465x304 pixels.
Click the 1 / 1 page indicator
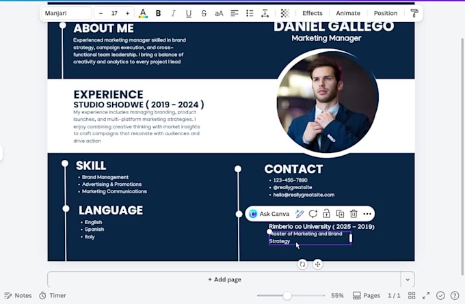coord(394,295)
